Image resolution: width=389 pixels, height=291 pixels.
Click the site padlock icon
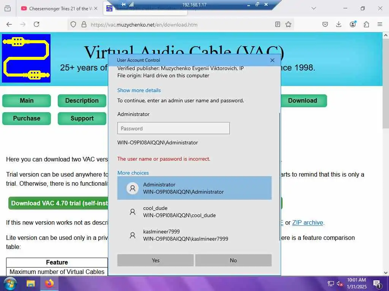click(84, 25)
